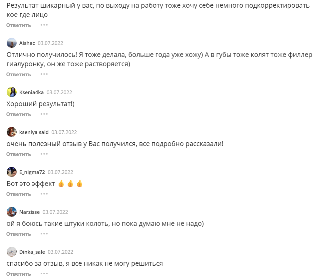Screen dimensions: 328x276
Task: Click E_nigma72's profile avatar
Action: point(12,172)
